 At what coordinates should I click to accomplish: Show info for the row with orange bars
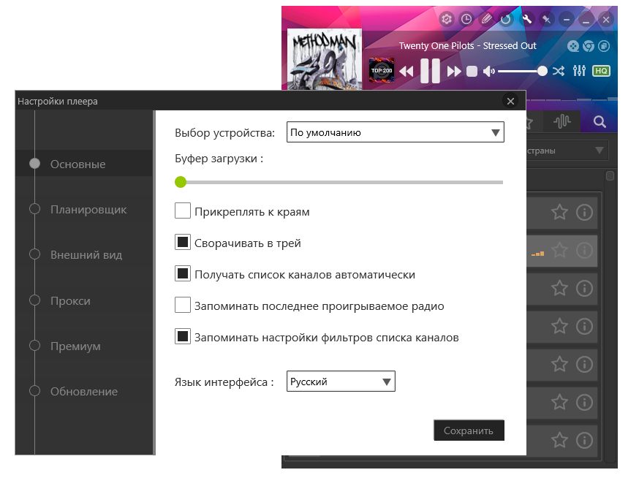tap(584, 250)
